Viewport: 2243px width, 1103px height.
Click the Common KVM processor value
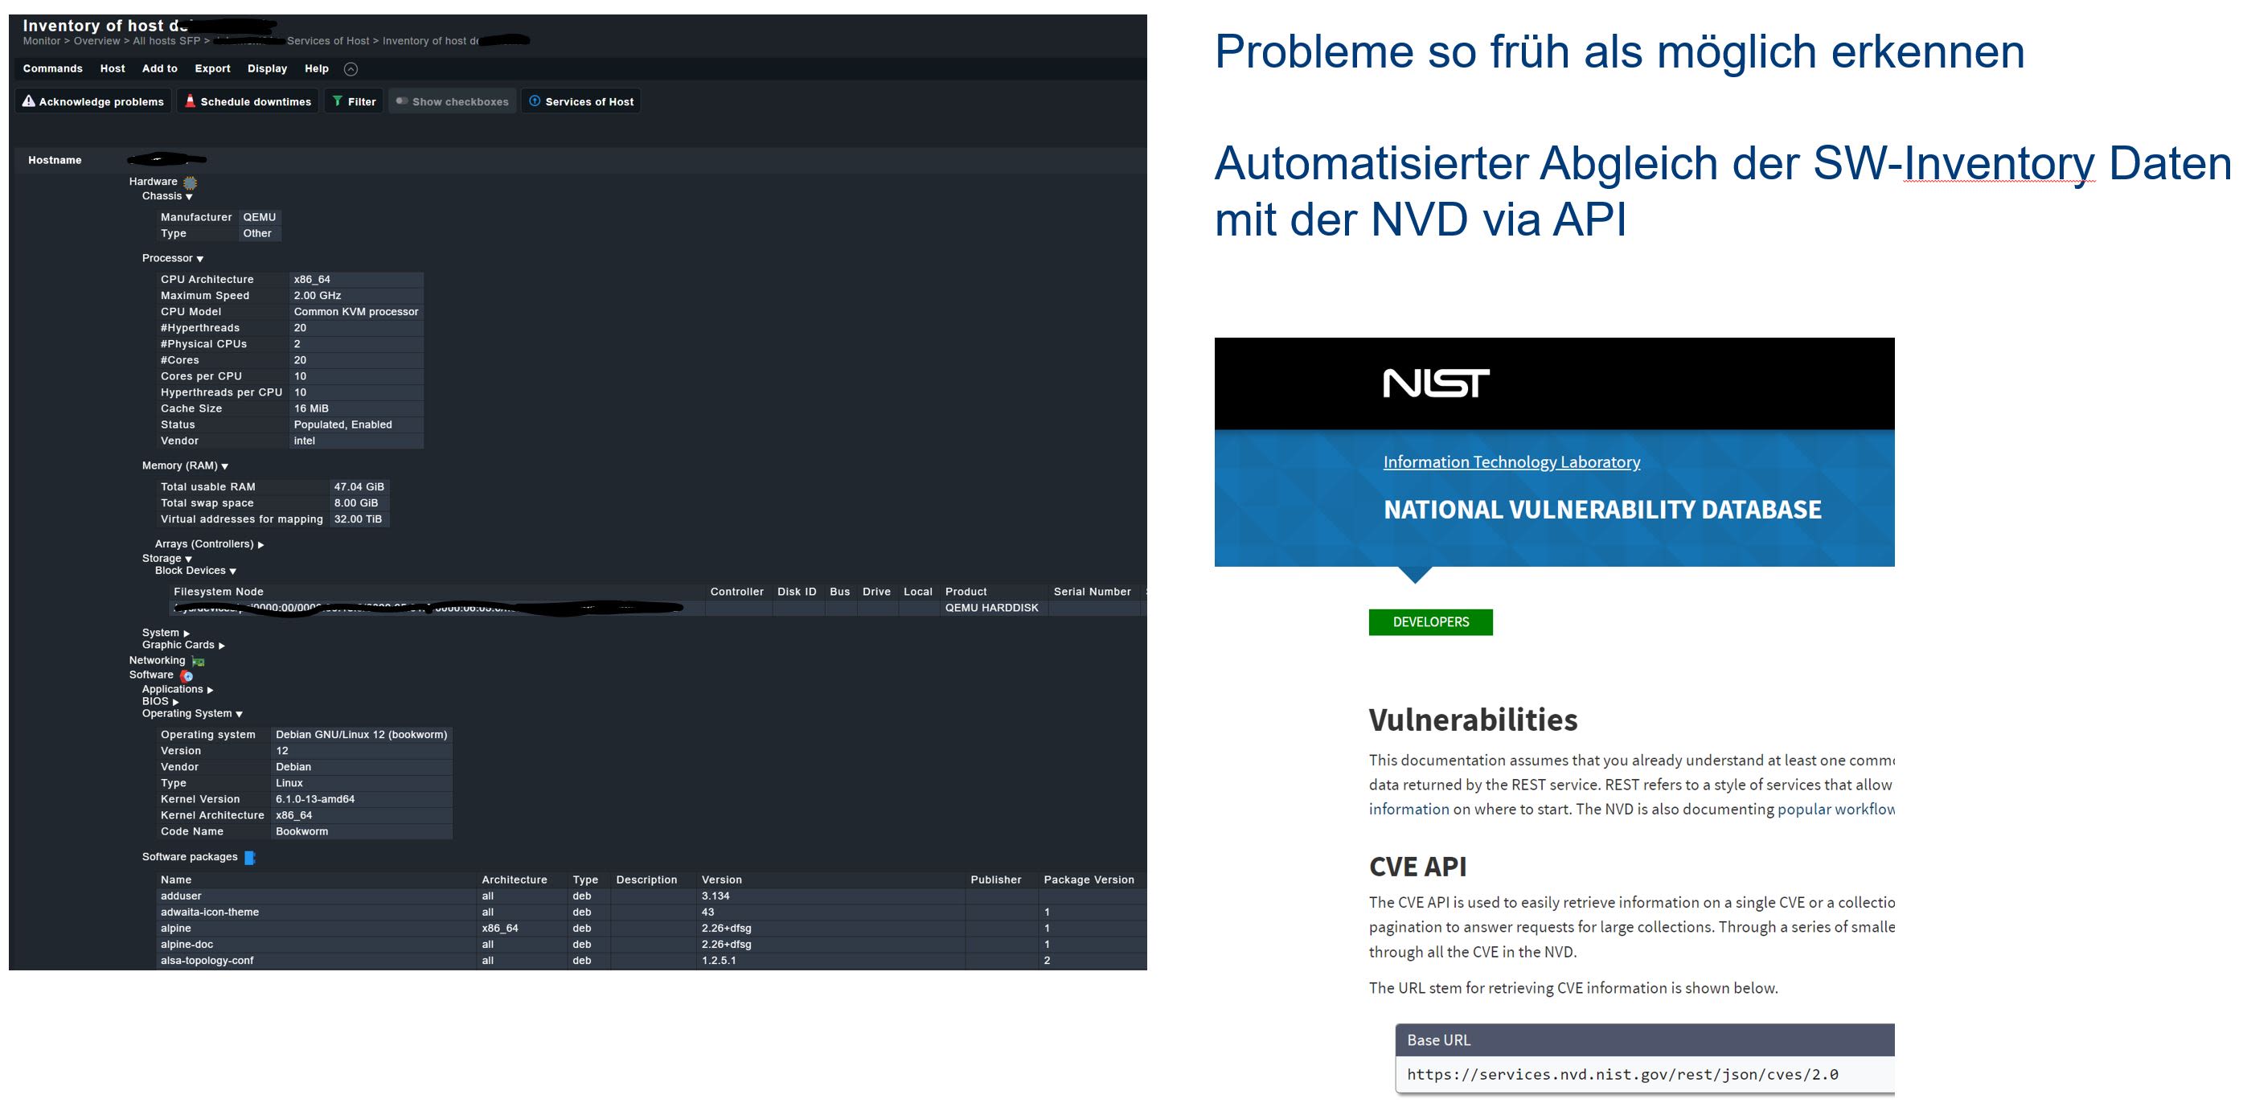(356, 312)
